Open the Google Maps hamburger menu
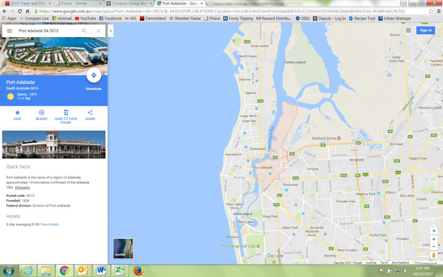 click(x=9, y=31)
